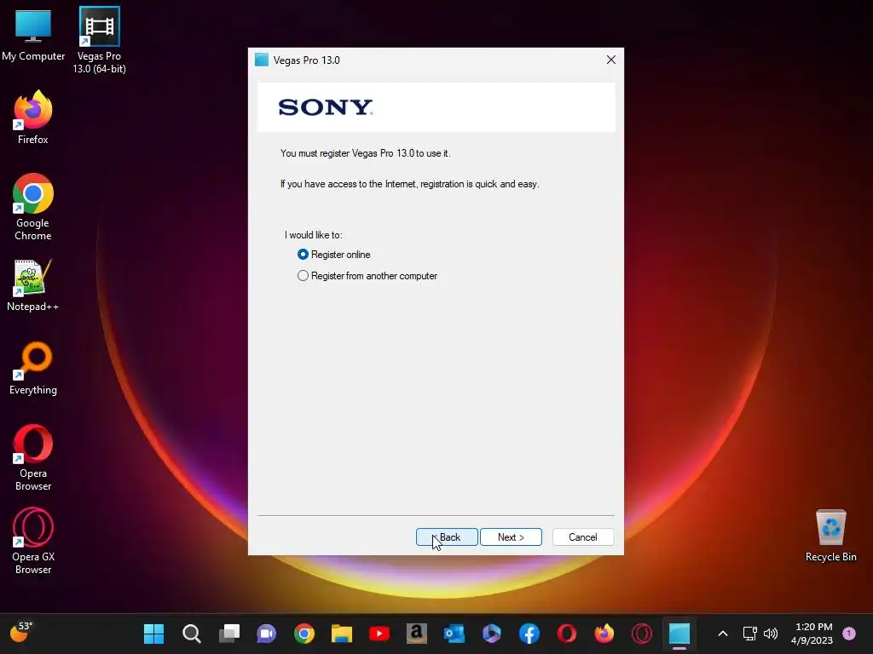Launch Google Chrome from the taskbar
873x654 pixels.
304,634
